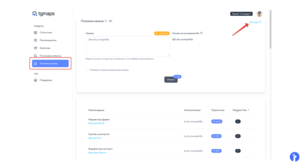The width and height of the screenshot is (302, 163).
Task: Open the chat widget in bottom corner
Action: click(x=294, y=157)
